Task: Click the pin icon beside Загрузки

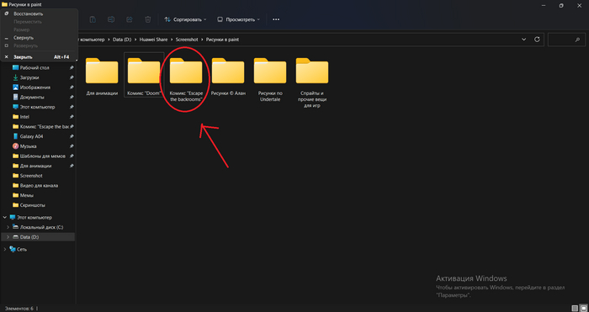Action: click(x=72, y=77)
